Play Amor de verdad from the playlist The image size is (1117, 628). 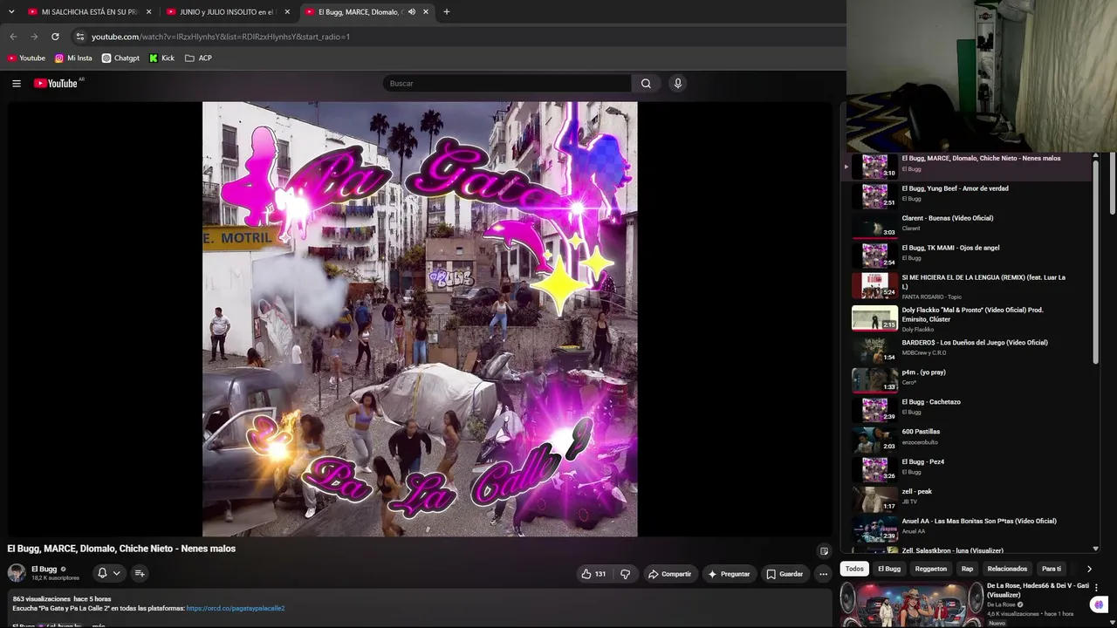point(966,195)
